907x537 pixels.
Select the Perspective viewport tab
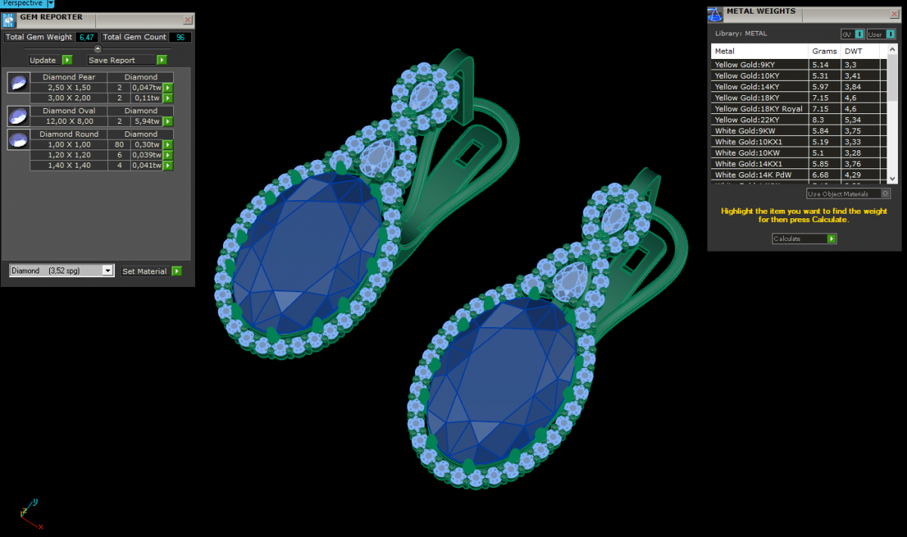[23, 4]
